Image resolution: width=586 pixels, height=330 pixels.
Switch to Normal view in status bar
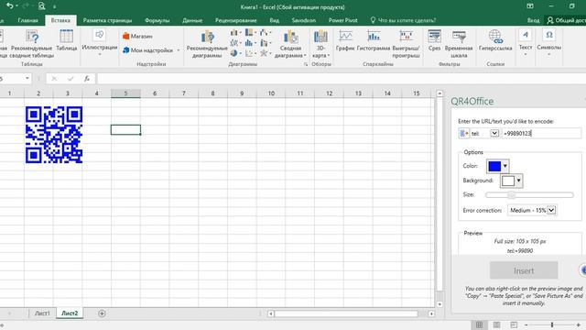pos(479,324)
